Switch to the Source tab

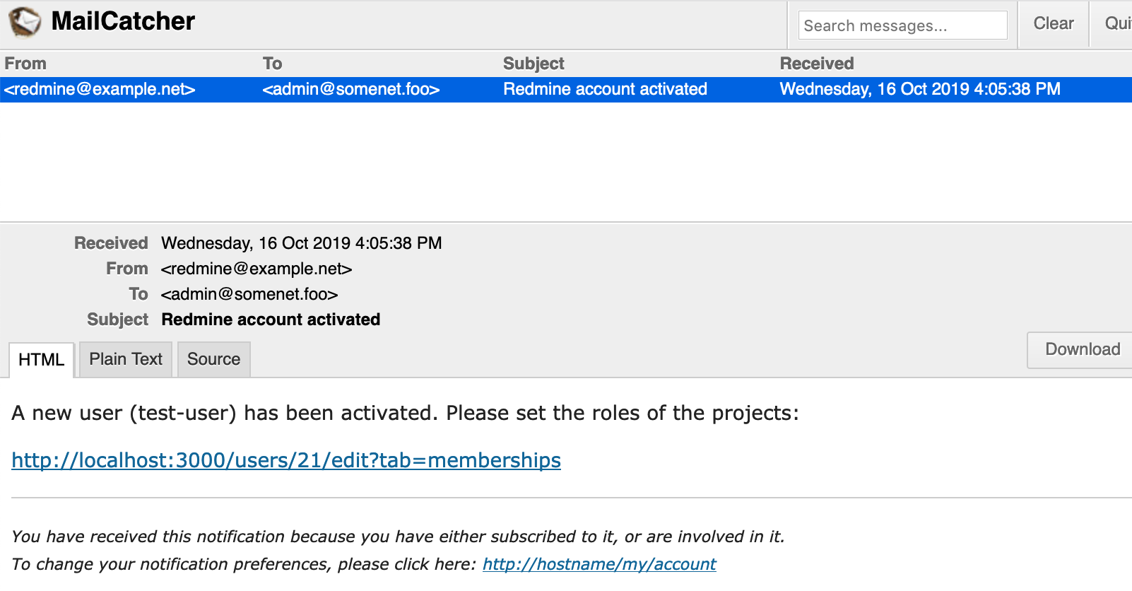point(213,359)
